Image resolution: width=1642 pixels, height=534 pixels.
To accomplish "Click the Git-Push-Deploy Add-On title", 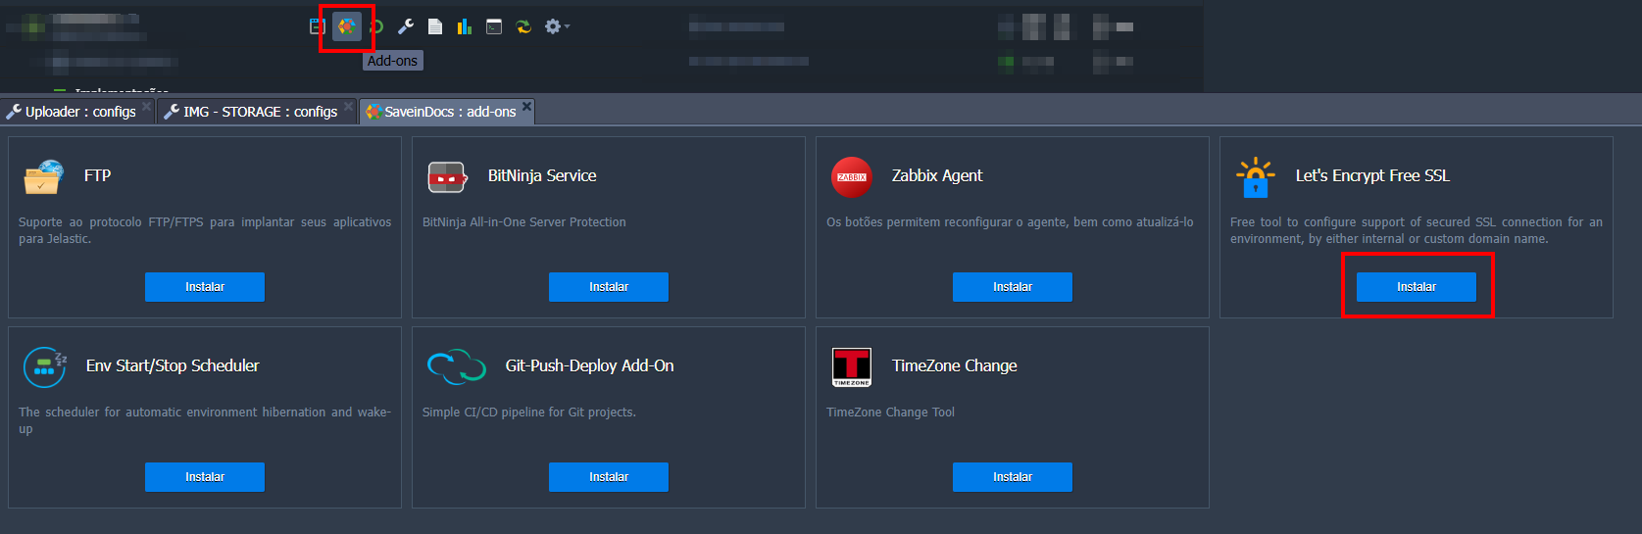I will 589,365.
